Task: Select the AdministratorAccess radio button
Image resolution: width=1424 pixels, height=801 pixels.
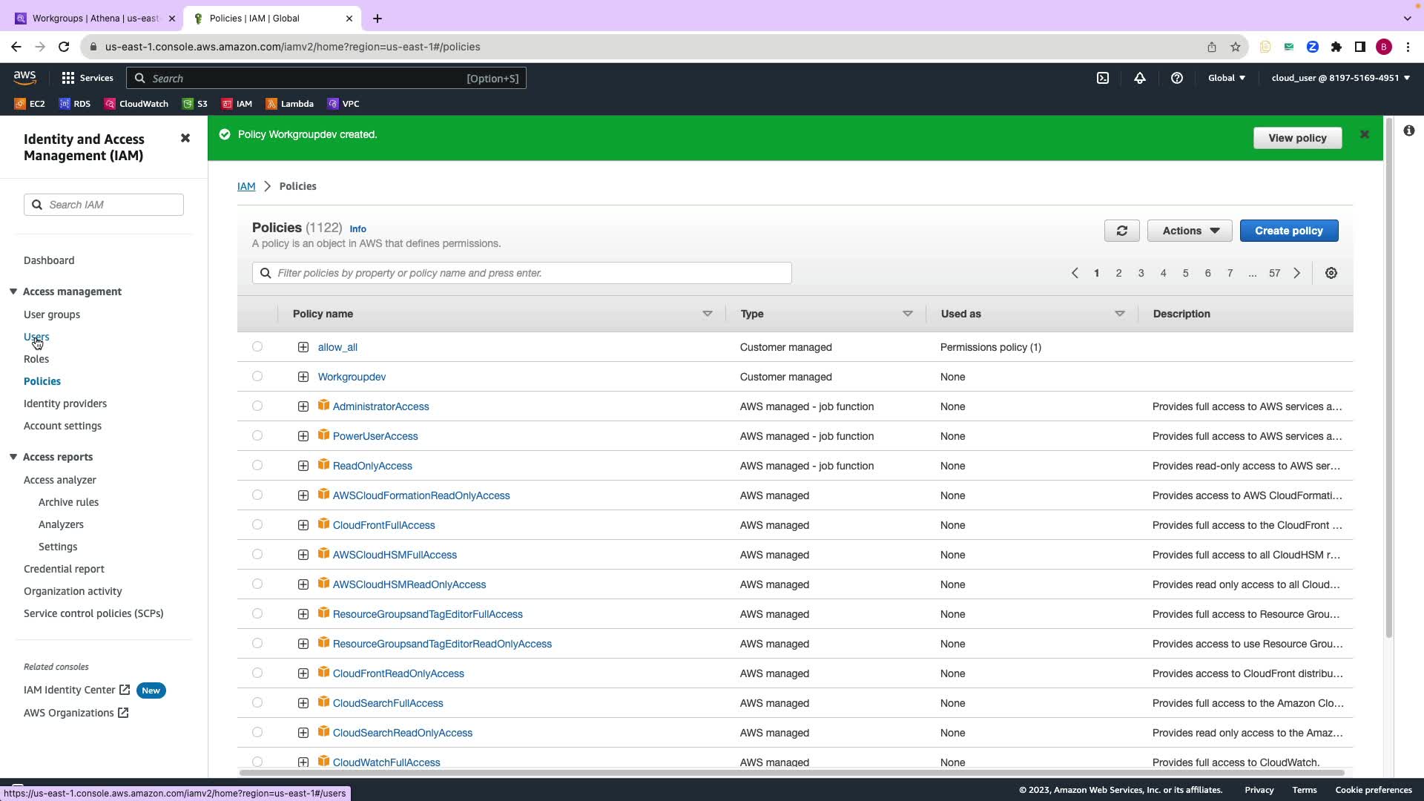Action: pos(257,406)
